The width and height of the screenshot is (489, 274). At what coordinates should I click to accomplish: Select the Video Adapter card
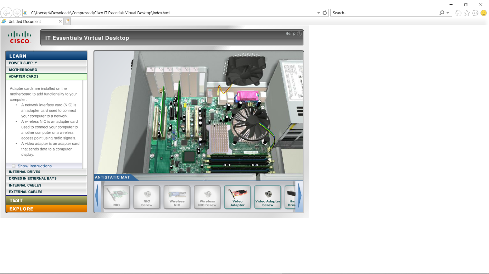click(237, 197)
